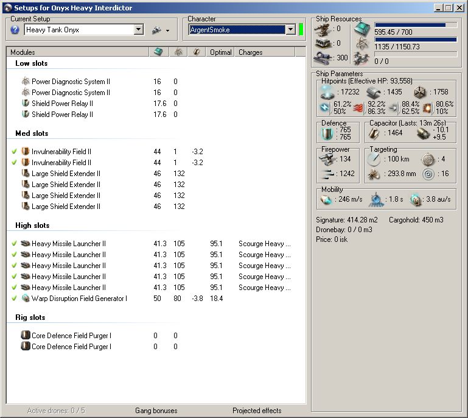The width and height of the screenshot is (468, 418).
Task: Click the CPU column header icon
Action: click(159, 52)
